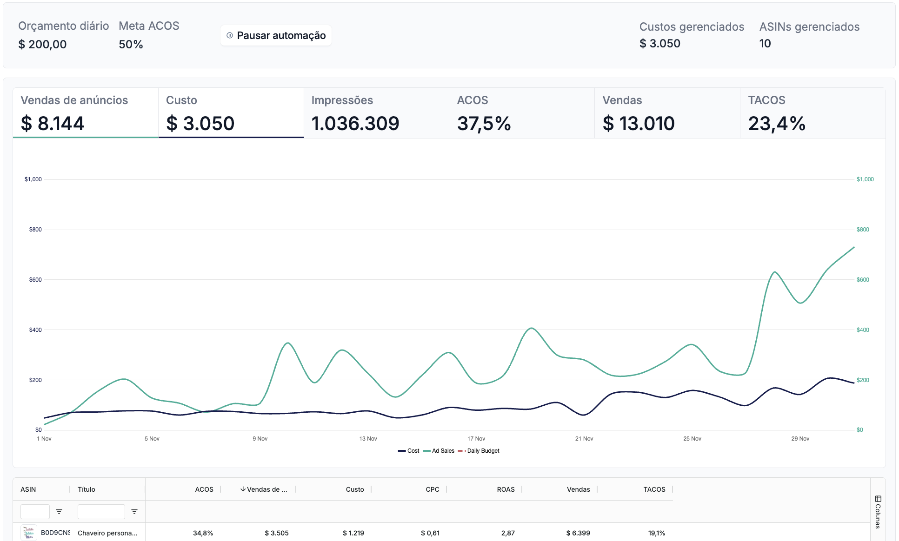Click the title cell "Chaveiro persona..."
Image resolution: width=899 pixels, height=541 pixels.
(x=107, y=533)
